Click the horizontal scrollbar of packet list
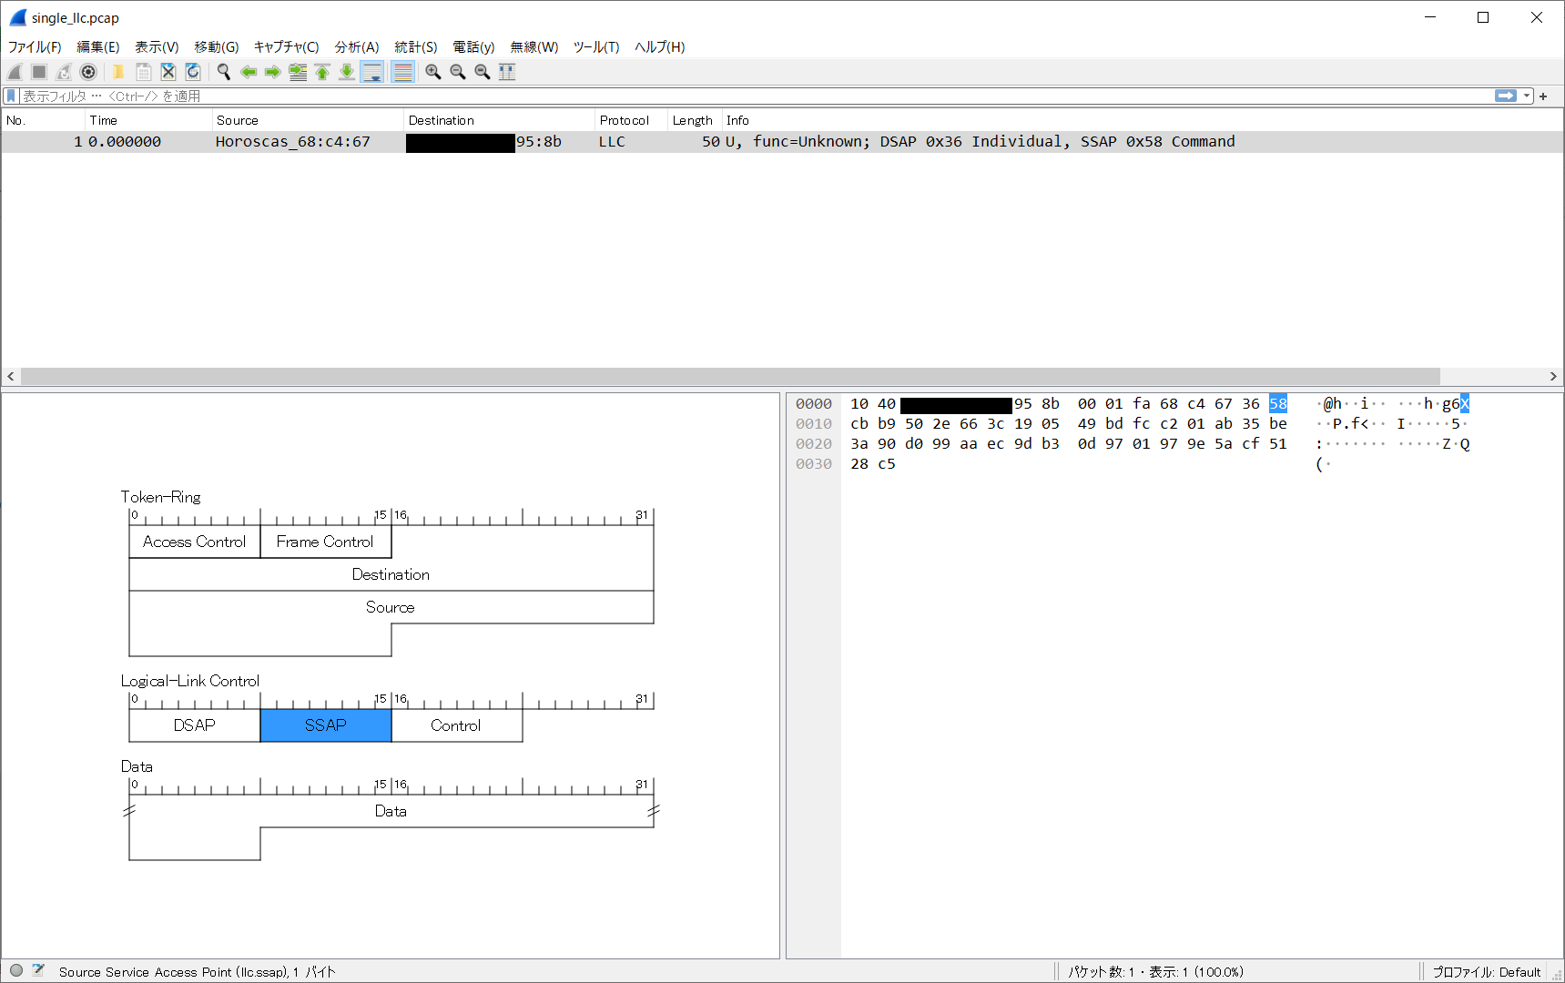The image size is (1565, 983). tap(728, 376)
